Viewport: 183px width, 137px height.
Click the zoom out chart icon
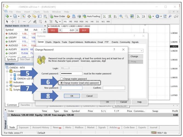[126, 16]
